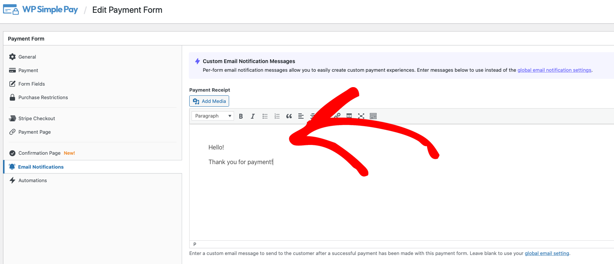Follow the global email setting link
This screenshot has width=614, height=264.
coord(547,253)
